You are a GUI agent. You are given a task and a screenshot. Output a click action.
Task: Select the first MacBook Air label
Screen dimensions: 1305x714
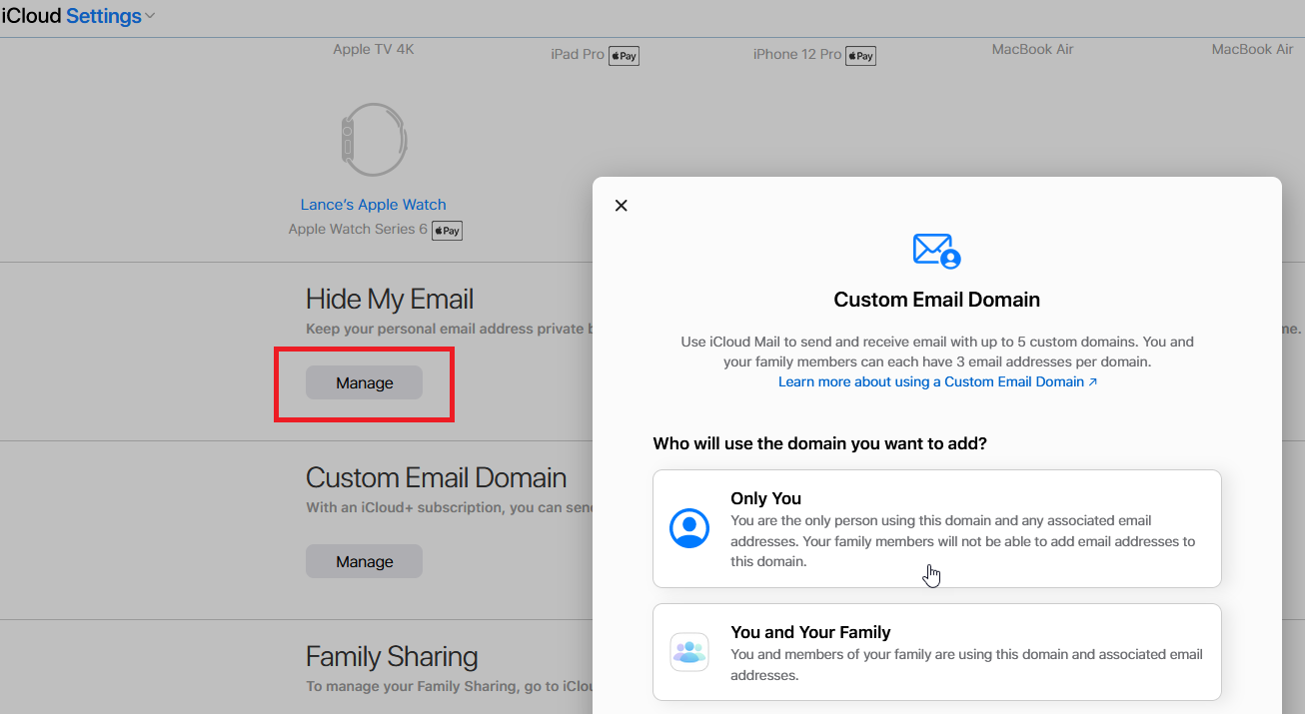[x=1033, y=49]
